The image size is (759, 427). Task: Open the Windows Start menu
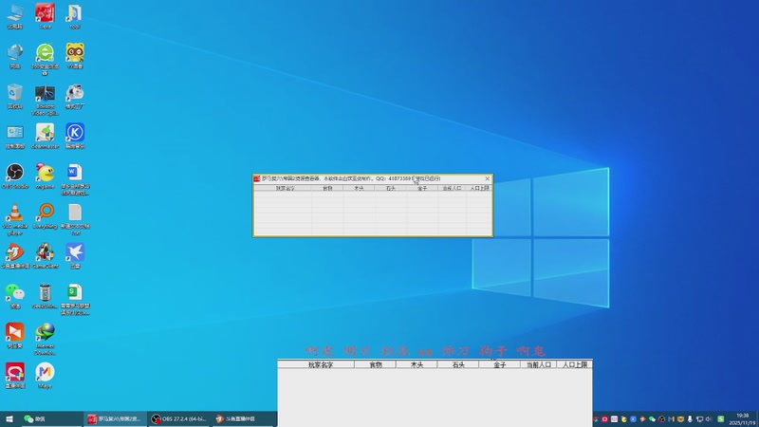pyautogui.click(x=9, y=418)
